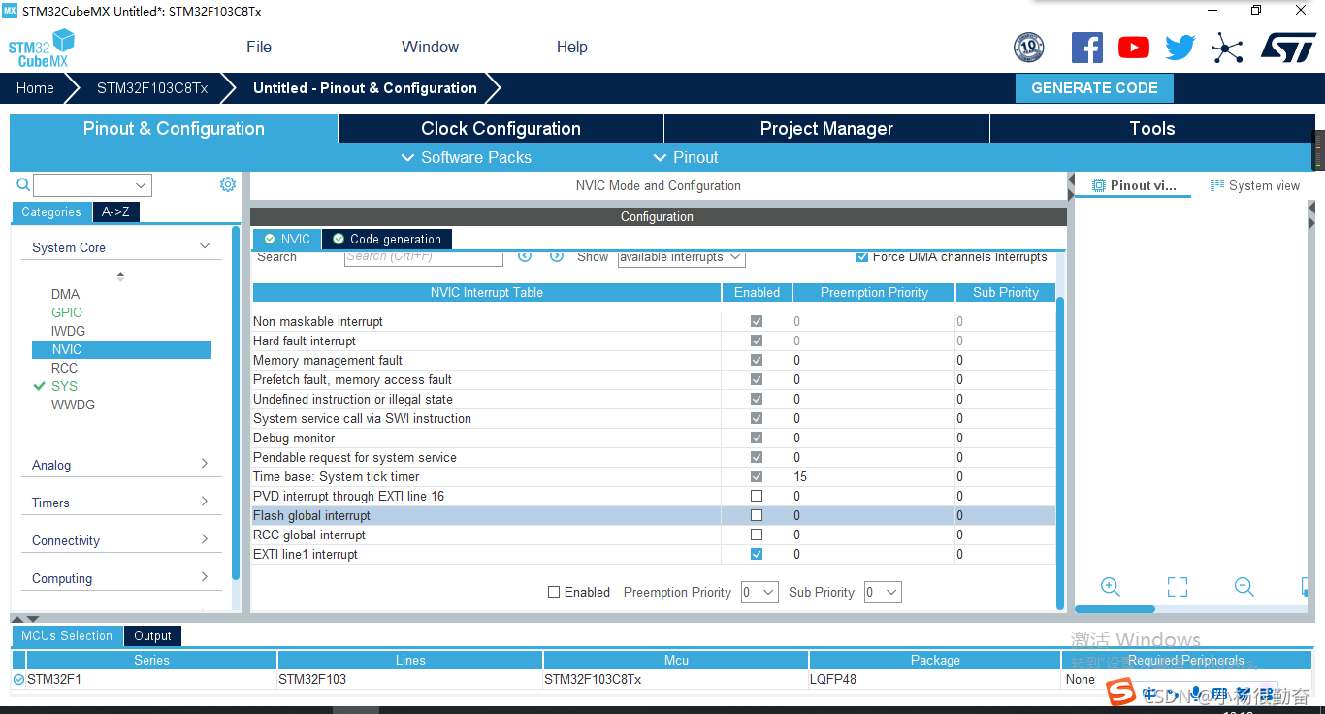Select RCC in System Core list
Image resolution: width=1325 pixels, height=714 pixels.
click(x=64, y=368)
